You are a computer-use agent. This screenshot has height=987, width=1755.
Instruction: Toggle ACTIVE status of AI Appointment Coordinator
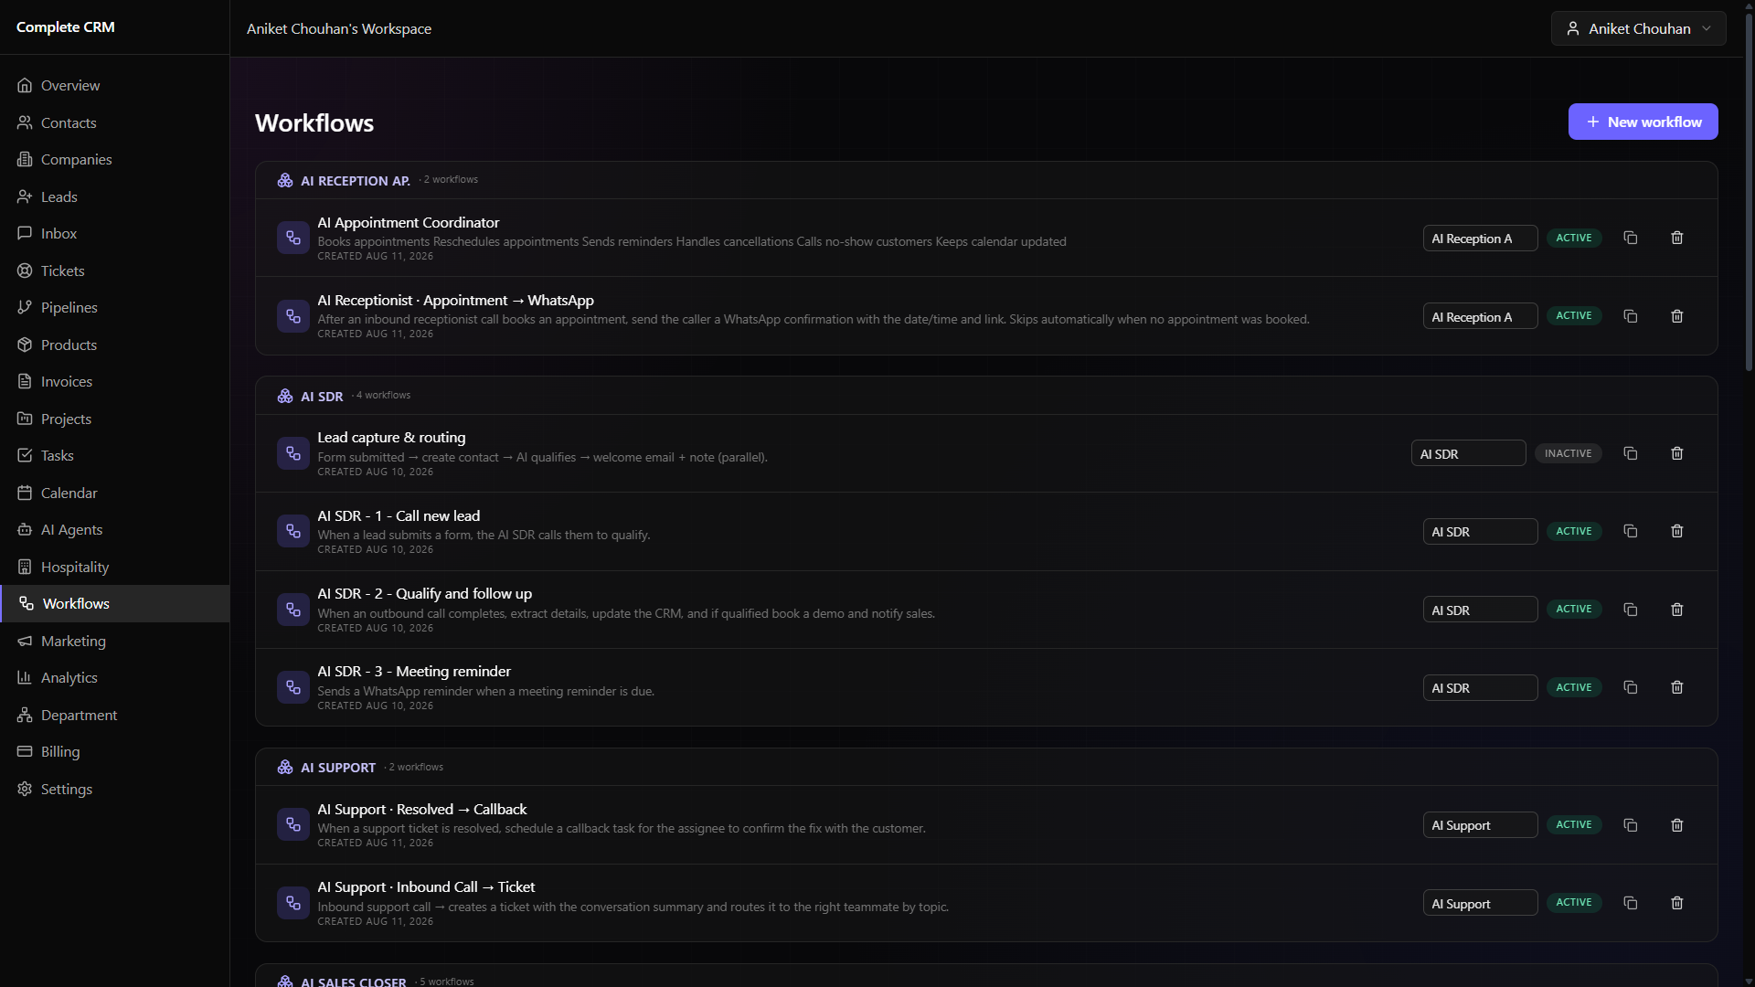tap(1573, 238)
